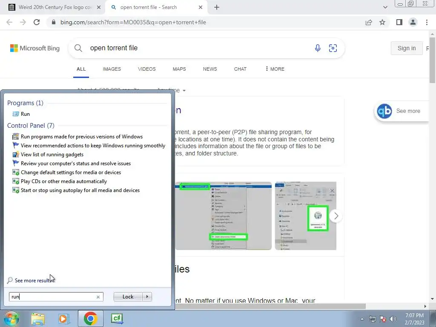Click the Chrome taskbar icon
The image size is (436, 327).
coord(90,318)
